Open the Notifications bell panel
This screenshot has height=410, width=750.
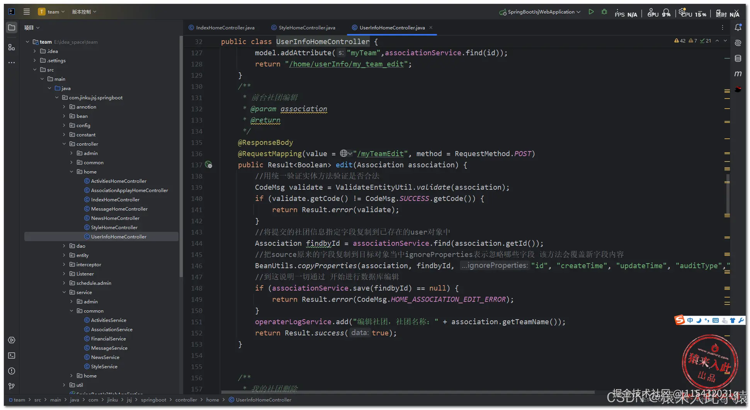pyautogui.click(x=738, y=27)
